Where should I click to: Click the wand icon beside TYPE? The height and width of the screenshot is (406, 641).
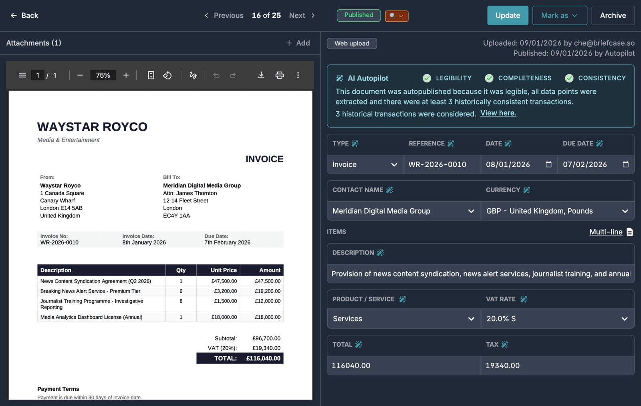click(x=355, y=143)
